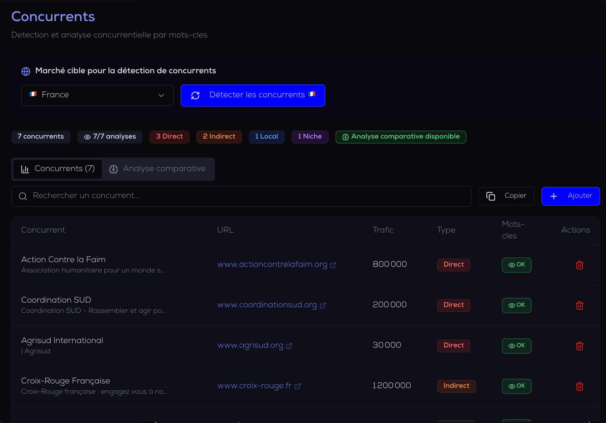606x423 pixels.
Task: Click the brain icon in Analyse comparative tab
Action: tap(114, 169)
